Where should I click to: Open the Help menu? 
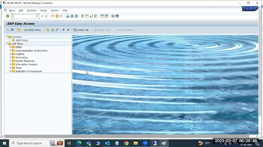65,10
